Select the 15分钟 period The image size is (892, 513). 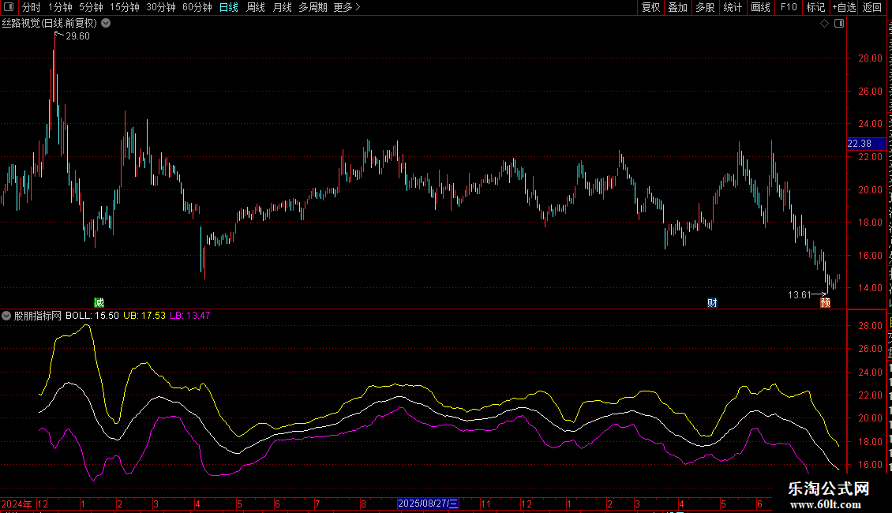pyautogui.click(x=125, y=7)
